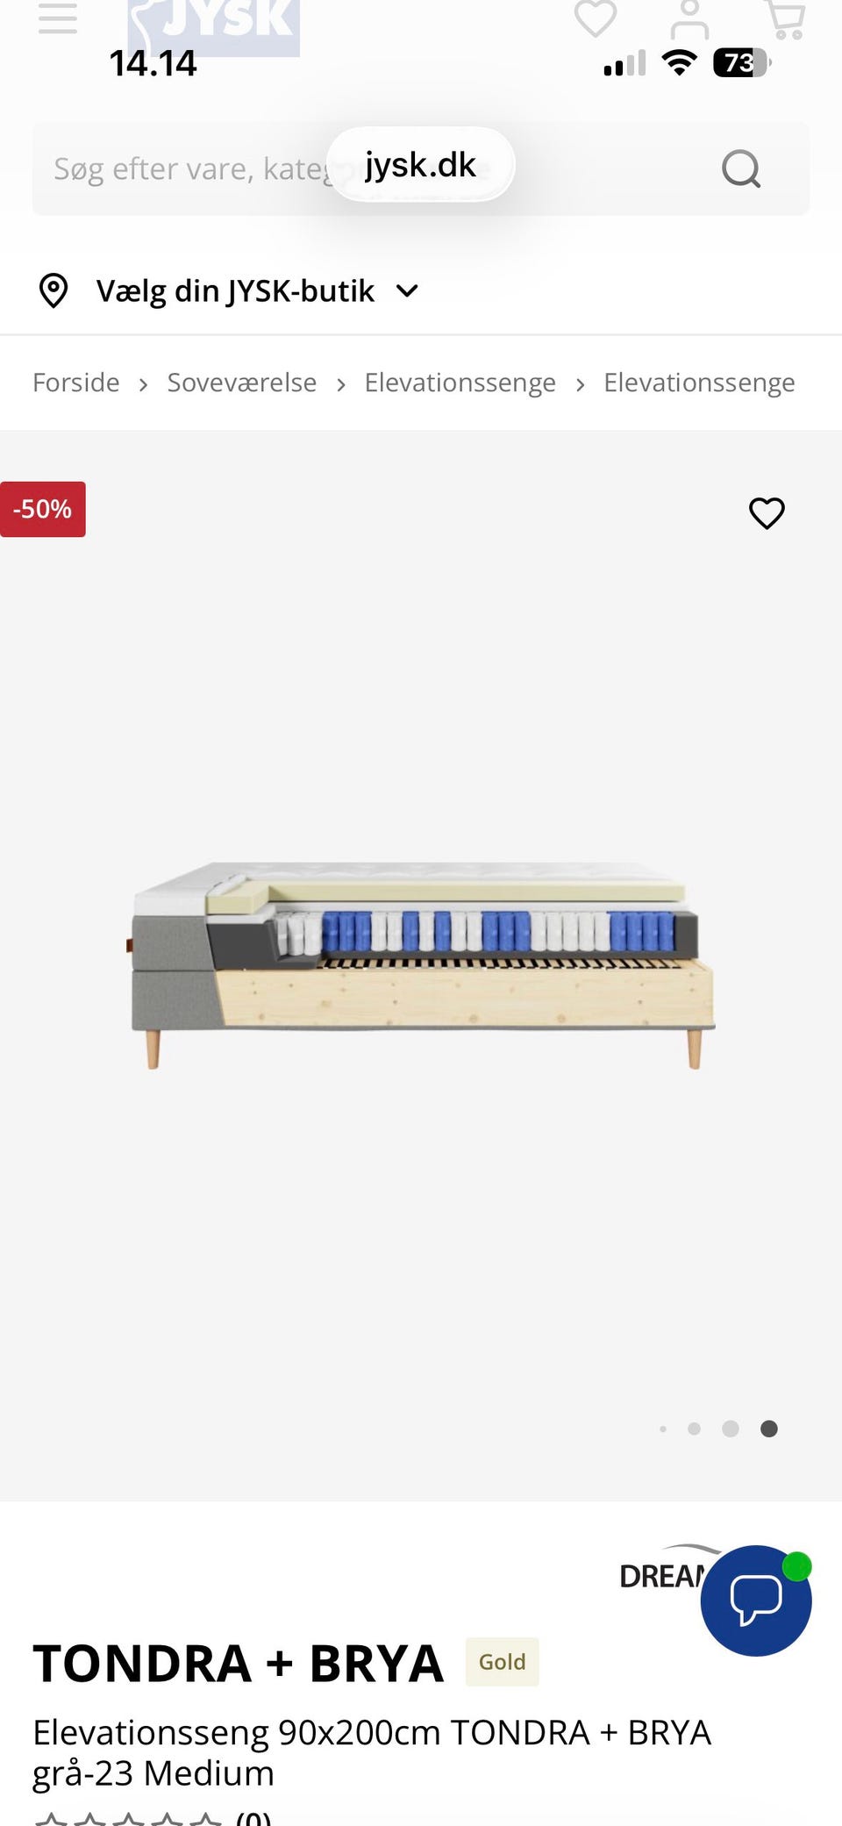The height and width of the screenshot is (1826, 842).
Task: Open the Soveværelse breadcrumb
Action: [242, 383]
